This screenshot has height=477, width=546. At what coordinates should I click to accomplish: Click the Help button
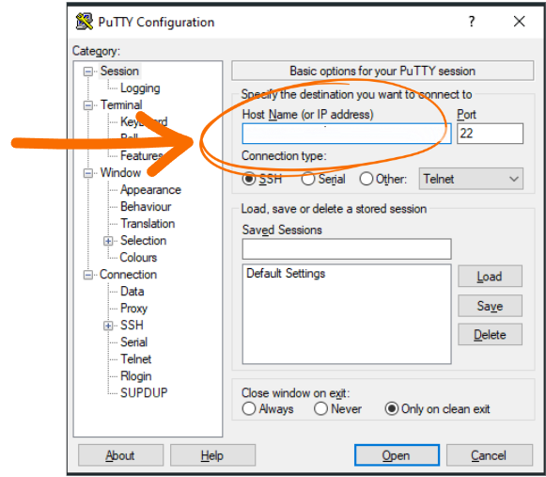212,455
